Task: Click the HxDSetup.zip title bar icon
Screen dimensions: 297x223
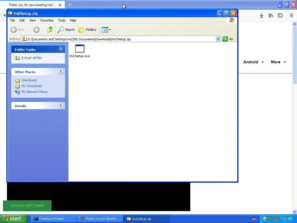Action: [x=10, y=13]
